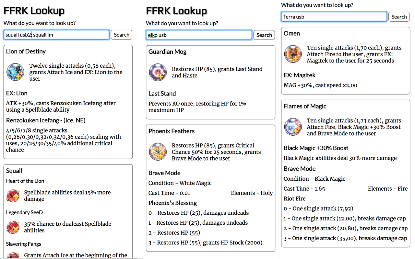Click the EX: Lion heading
This screenshot has height=259, width=415.
click(17, 93)
